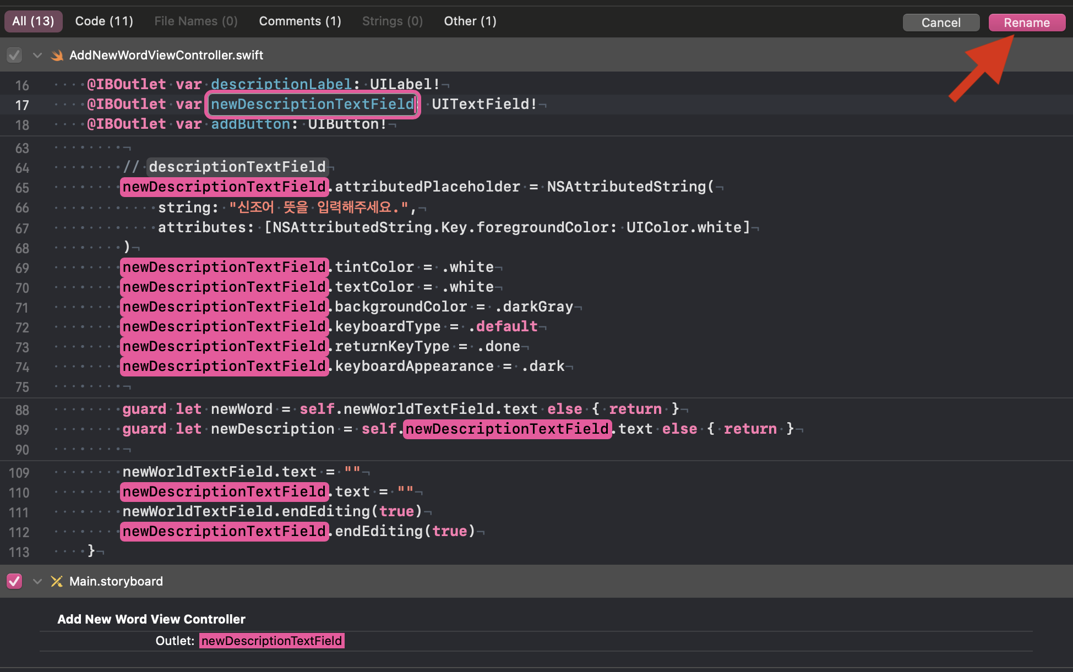Uncheck the Main.storyboard checkbox
Screen dimensions: 1073x672
[x=14, y=581]
